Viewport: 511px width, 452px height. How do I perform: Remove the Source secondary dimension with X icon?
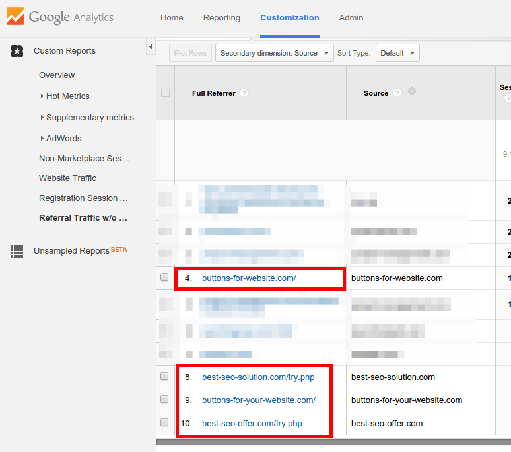point(412,91)
